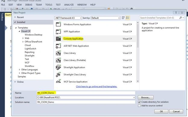The width and height of the screenshot is (188, 117).
Task: Open the ANALYZE menu
Action: pos(69,5)
